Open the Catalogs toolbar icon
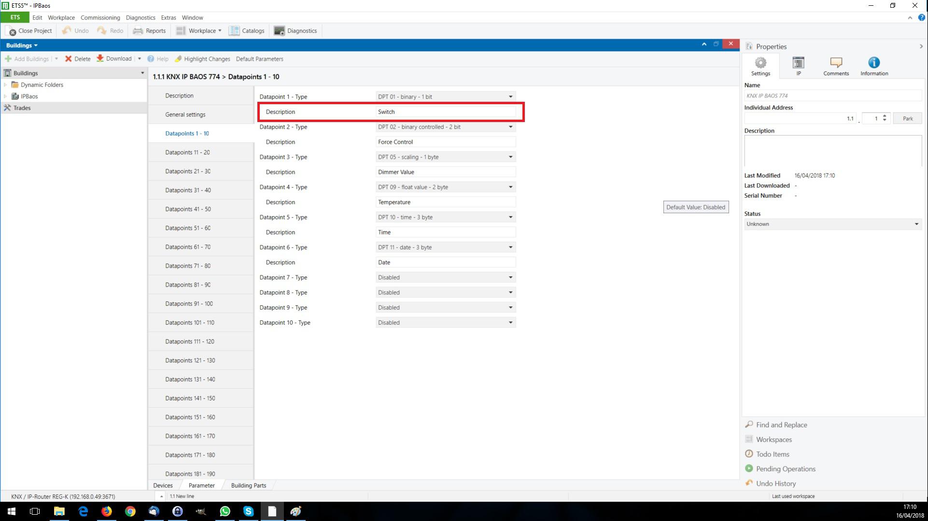The width and height of the screenshot is (928, 521). click(234, 30)
